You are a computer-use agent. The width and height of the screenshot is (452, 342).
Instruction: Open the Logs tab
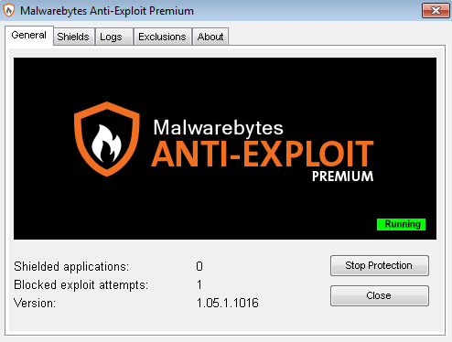point(111,37)
